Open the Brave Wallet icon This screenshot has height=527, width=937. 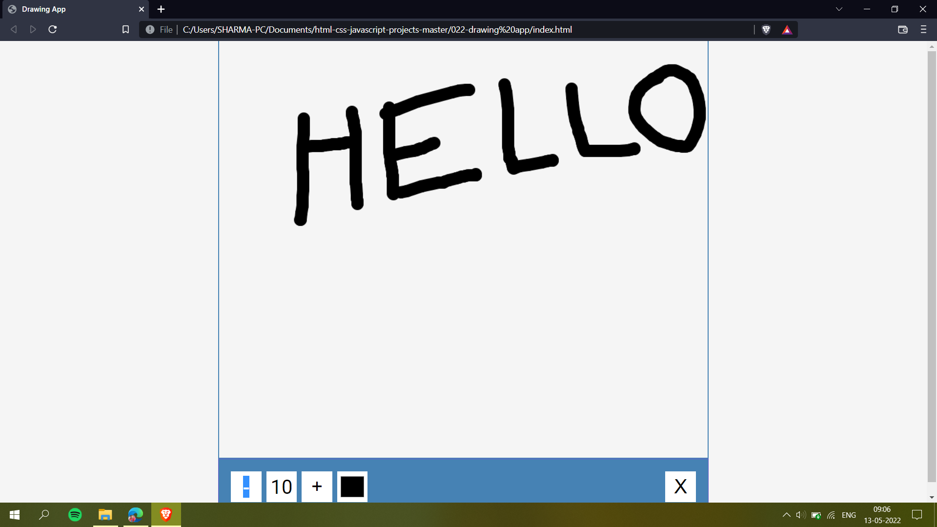coord(903,29)
